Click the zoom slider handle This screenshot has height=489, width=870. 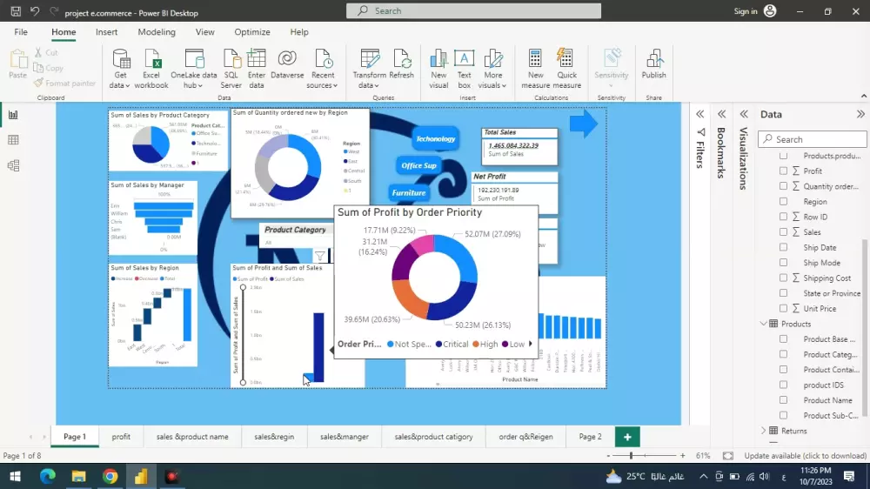coord(631,456)
